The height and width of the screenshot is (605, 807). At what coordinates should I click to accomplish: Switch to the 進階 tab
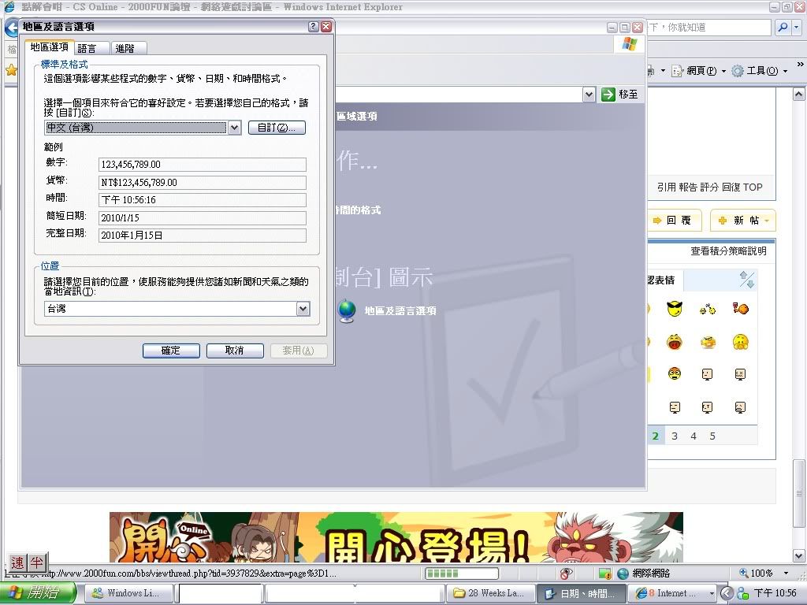pyautogui.click(x=125, y=49)
